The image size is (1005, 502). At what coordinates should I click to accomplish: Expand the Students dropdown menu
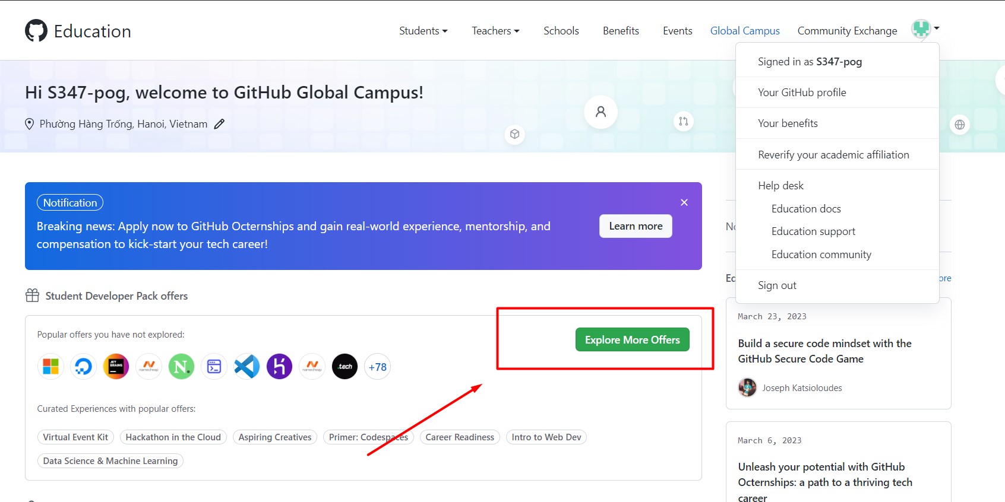[x=423, y=31]
